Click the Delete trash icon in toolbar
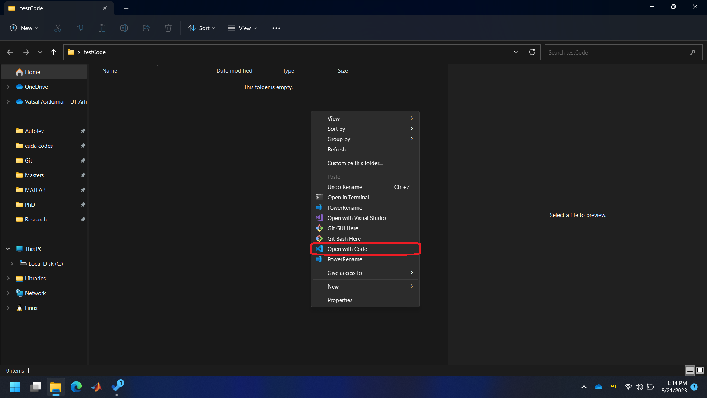 (x=168, y=28)
